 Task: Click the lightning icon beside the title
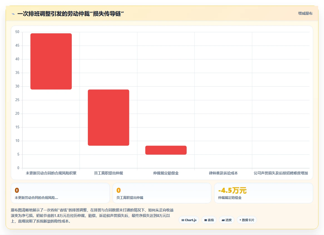[13, 14]
